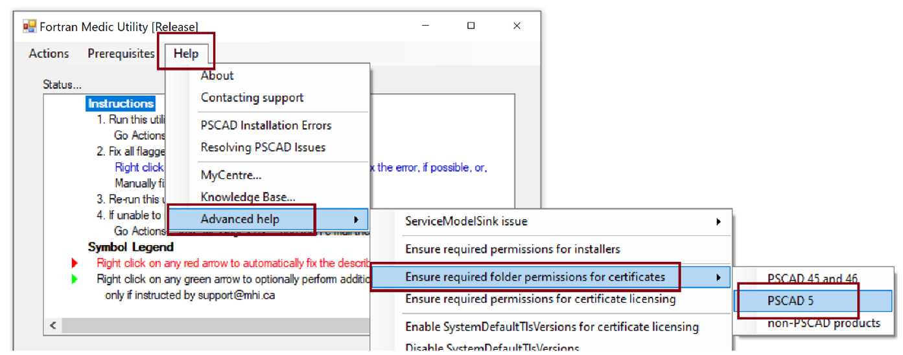Click the Advanced help submenu arrow
This screenshot has height=355, width=903.
(x=356, y=219)
